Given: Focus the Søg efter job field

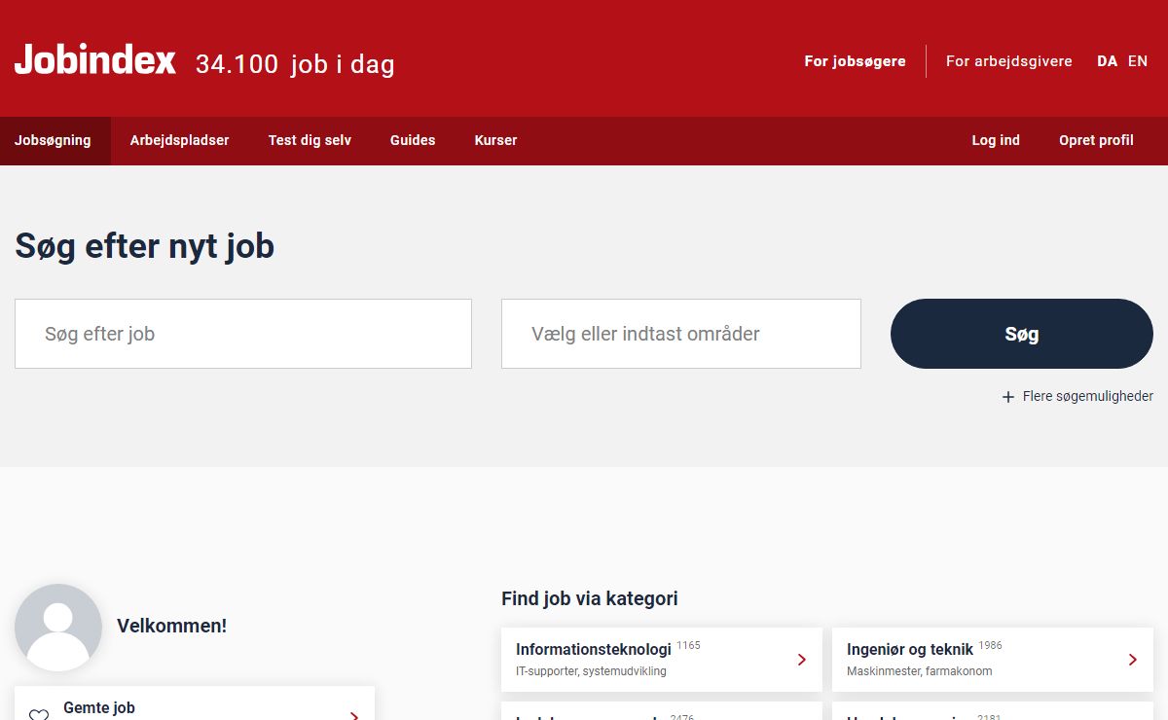Looking at the screenshot, I should pyautogui.click(x=243, y=334).
